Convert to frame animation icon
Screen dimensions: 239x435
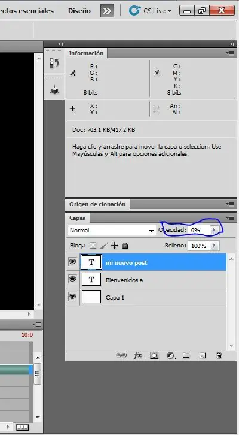pos(22,427)
